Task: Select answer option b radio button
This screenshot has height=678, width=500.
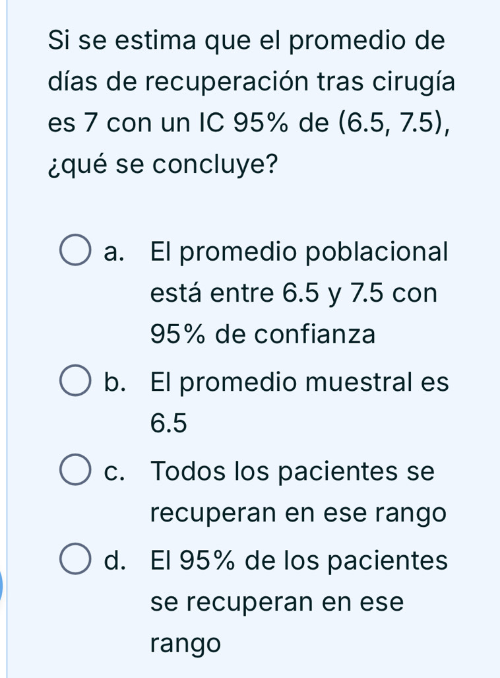Action: (x=75, y=380)
